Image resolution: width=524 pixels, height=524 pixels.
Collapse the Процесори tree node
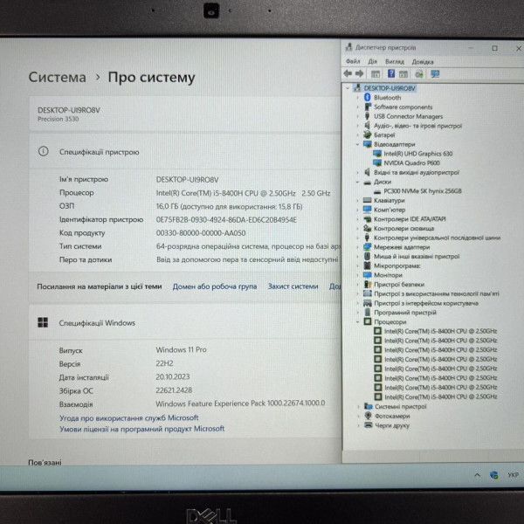click(x=357, y=321)
